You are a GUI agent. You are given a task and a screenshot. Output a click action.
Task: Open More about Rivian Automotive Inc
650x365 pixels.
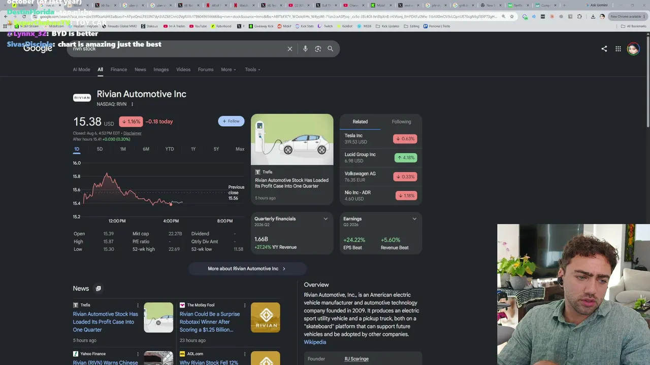(x=247, y=269)
